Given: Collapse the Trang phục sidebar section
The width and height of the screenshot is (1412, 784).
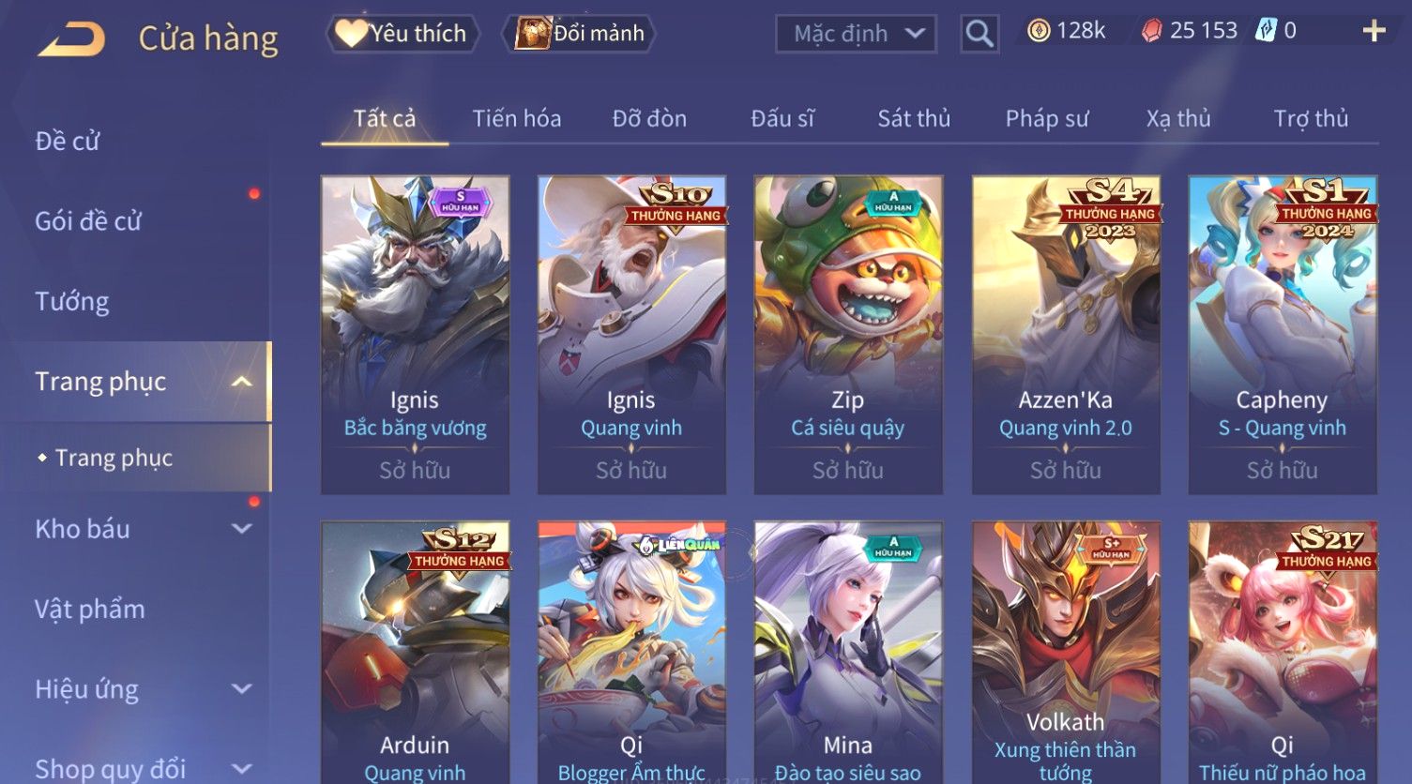Looking at the screenshot, I should (x=242, y=382).
